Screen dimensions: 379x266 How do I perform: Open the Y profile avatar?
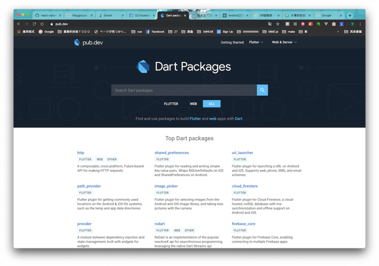point(352,24)
